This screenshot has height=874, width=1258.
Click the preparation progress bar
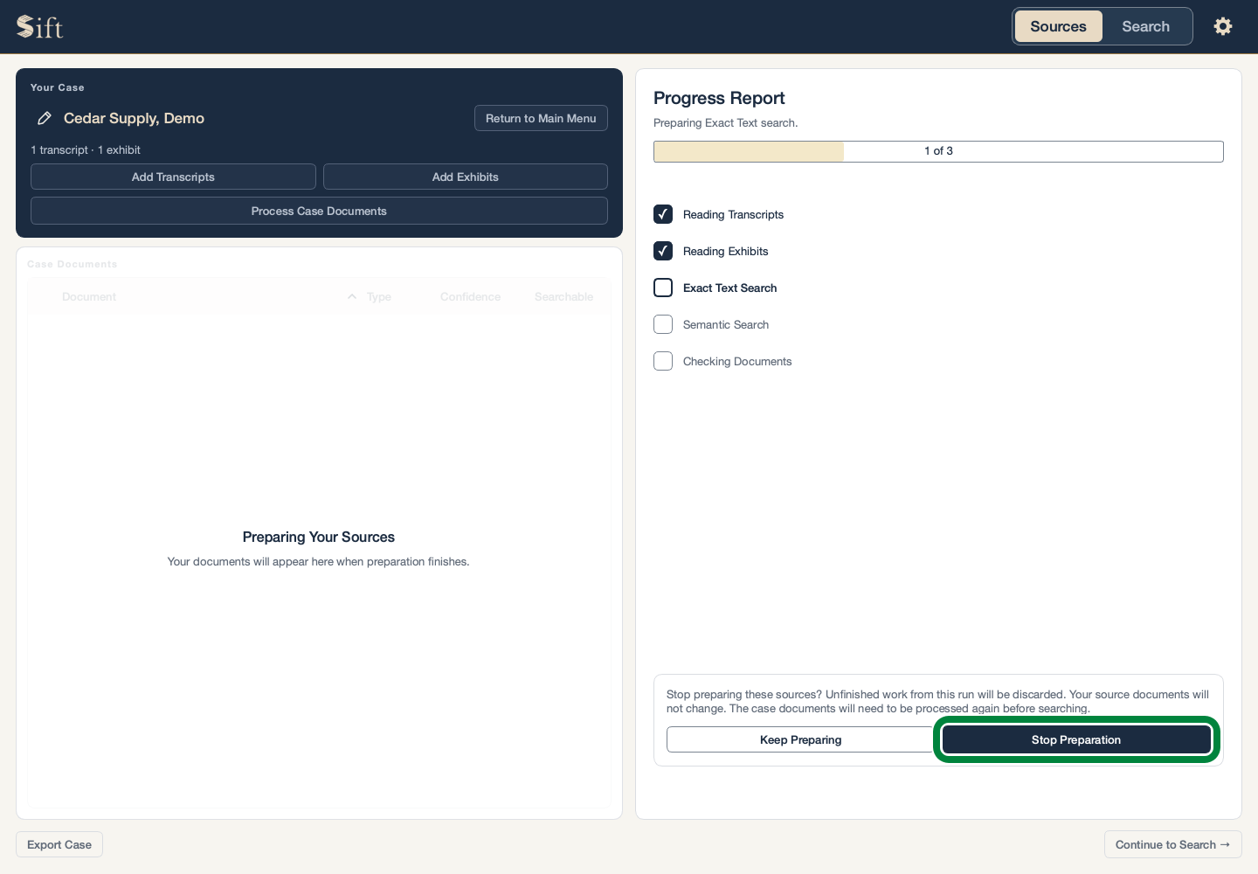click(938, 151)
